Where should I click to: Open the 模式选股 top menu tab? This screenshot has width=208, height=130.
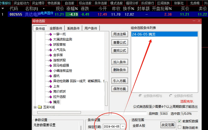click(116, 3)
